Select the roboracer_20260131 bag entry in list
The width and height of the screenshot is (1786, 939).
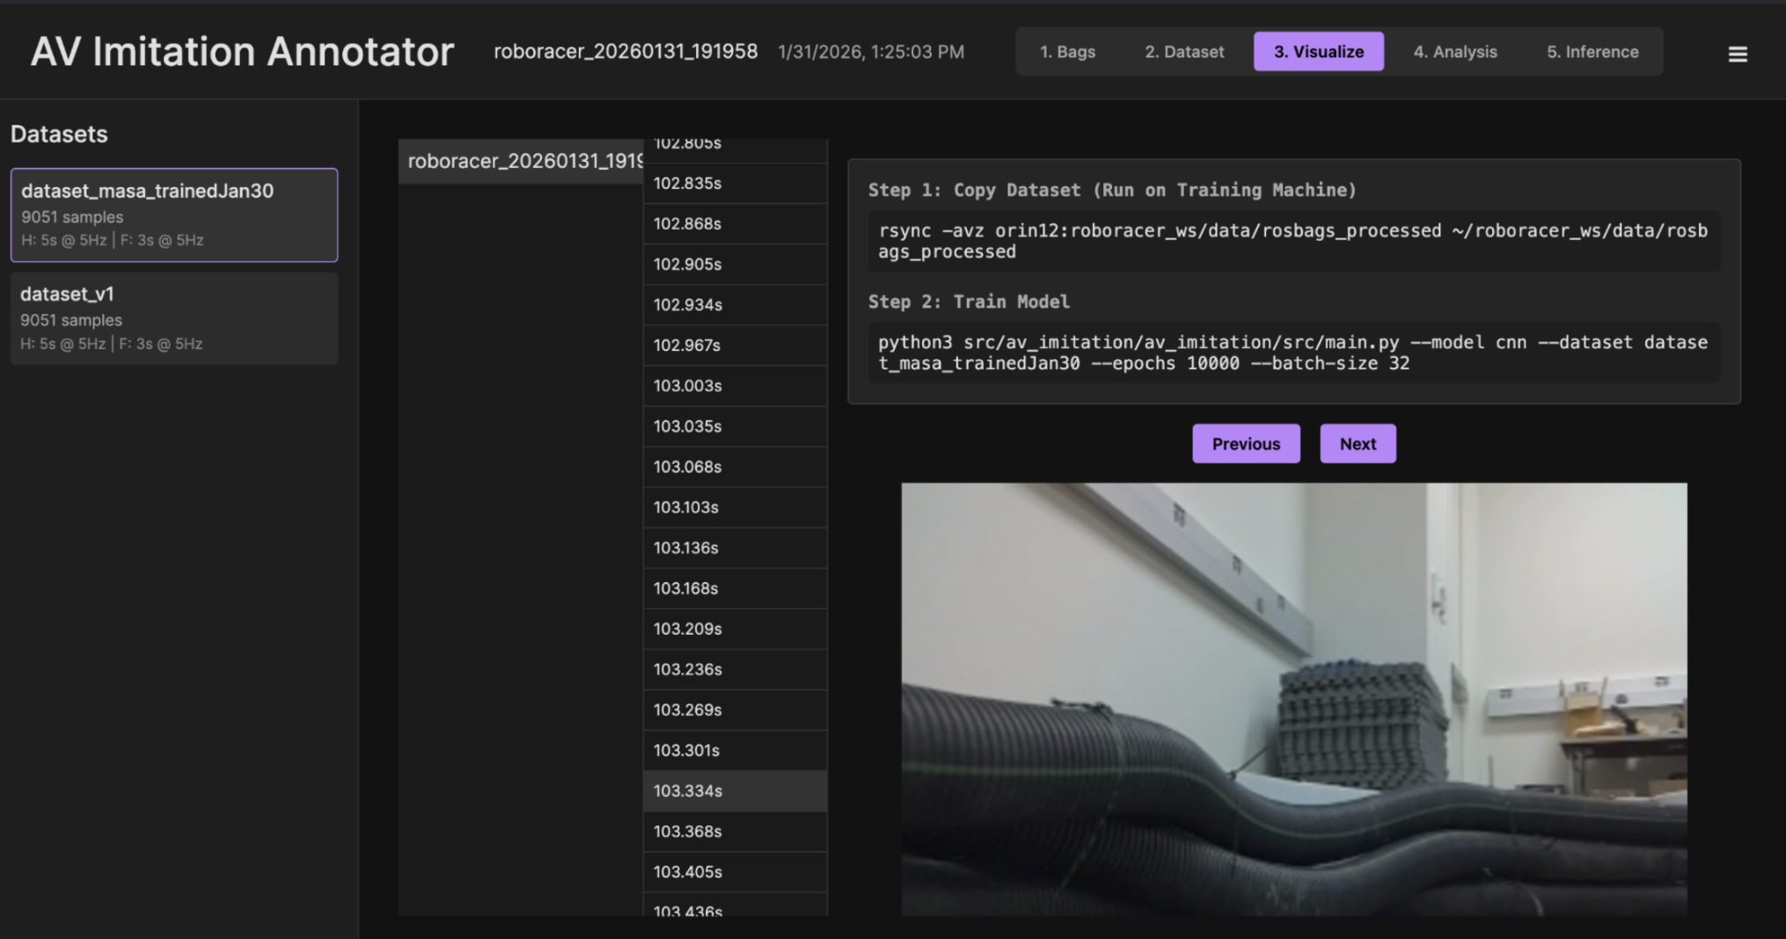tap(521, 161)
